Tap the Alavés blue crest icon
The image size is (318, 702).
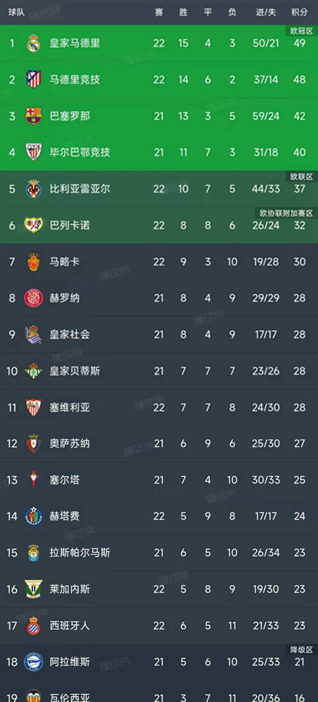pyautogui.click(x=33, y=662)
